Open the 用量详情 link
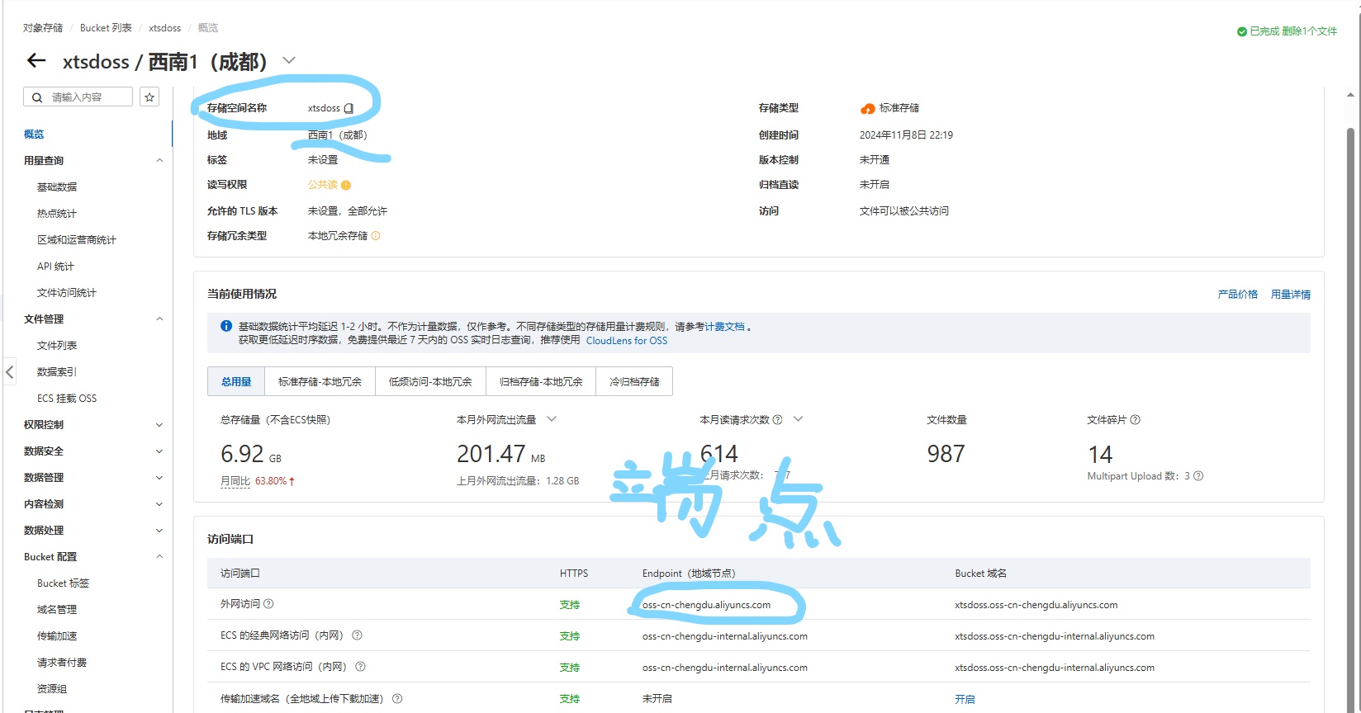This screenshot has width=1361, height=713. (x=1290, y=295)
